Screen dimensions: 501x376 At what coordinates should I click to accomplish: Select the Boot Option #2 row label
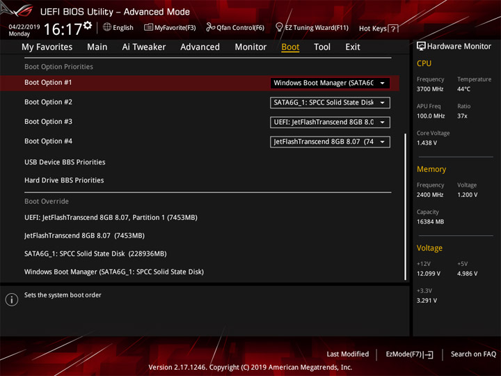48,102
